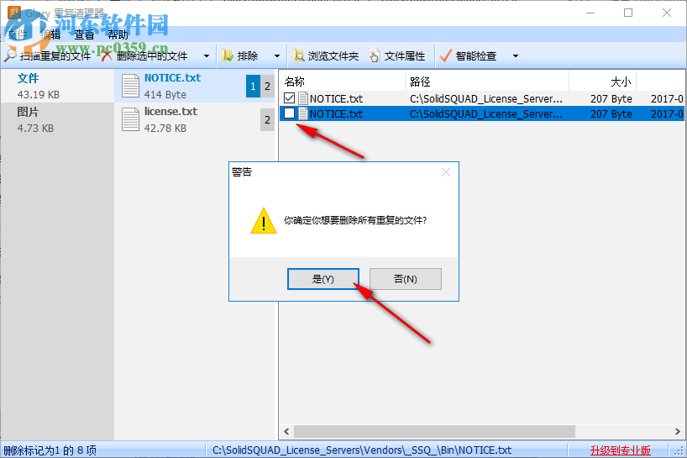Select license.txt document icon in group list
This screenshot has width=687, height=458.
coord(130,119)
